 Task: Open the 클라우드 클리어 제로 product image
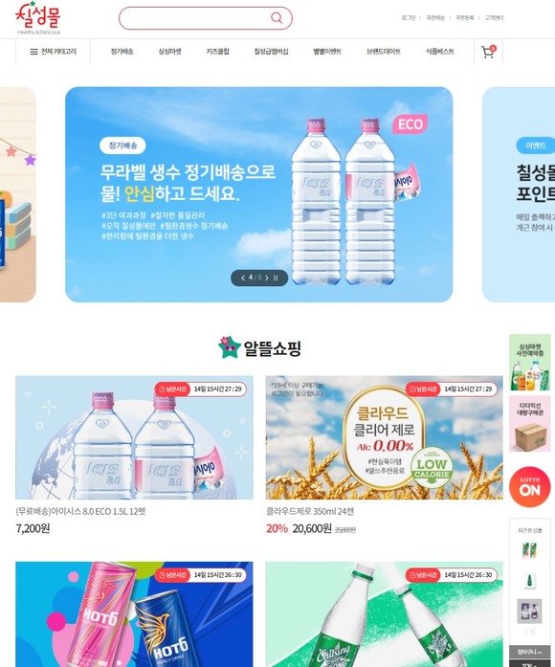[384, 437]
